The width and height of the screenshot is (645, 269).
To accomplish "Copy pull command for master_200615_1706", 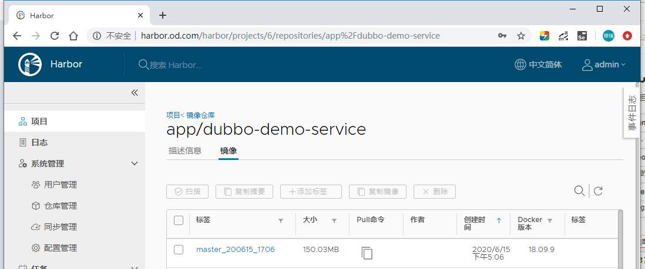I will [367, 253].
